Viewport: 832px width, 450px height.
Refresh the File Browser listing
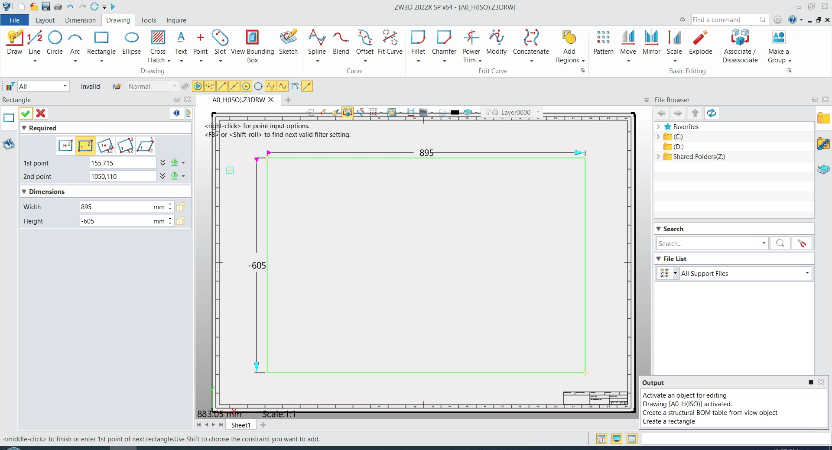(712, 113)
